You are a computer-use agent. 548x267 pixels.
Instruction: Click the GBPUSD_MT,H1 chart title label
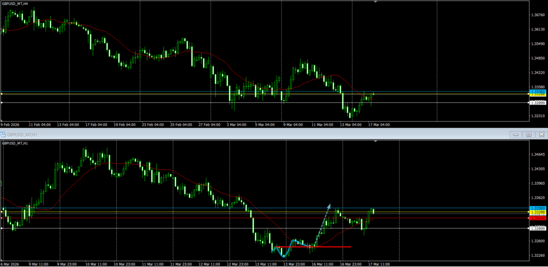click(17, 143)
